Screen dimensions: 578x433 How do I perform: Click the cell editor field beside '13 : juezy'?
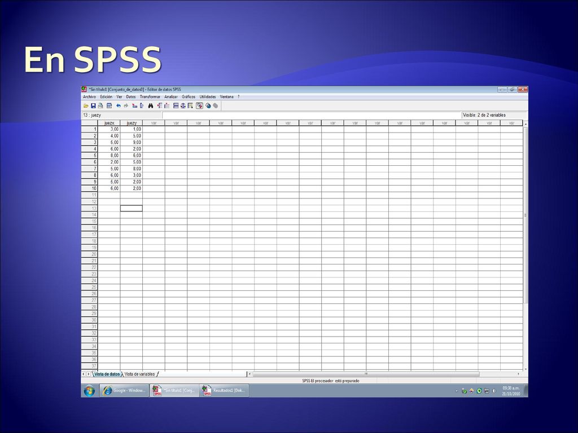pos(312,115)
